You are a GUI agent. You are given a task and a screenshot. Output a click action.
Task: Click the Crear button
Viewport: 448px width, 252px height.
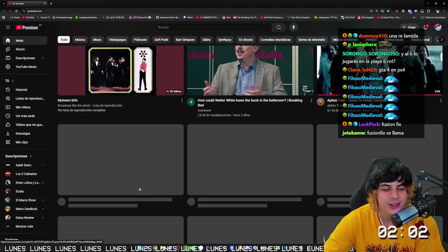click(409, 27)
